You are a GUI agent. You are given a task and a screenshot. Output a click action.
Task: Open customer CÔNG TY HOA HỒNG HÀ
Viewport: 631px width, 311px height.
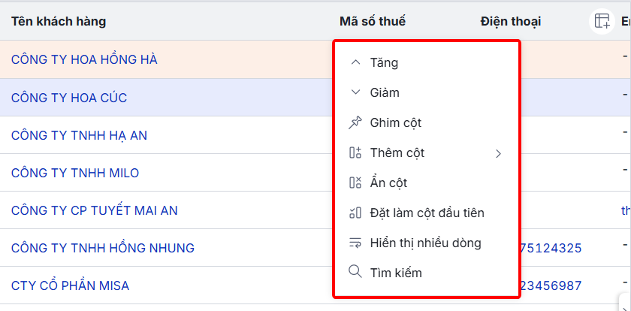tap(84, 59)
